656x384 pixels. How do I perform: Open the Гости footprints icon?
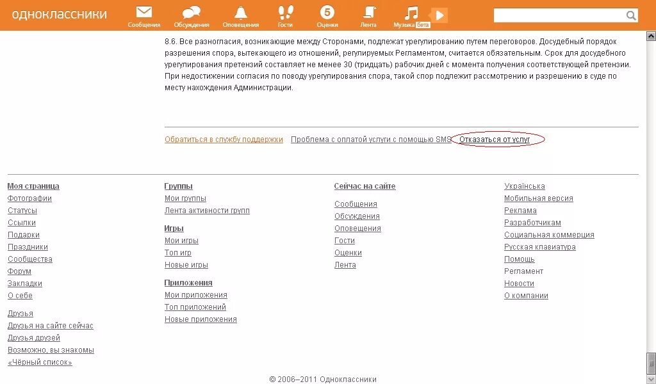285,12
